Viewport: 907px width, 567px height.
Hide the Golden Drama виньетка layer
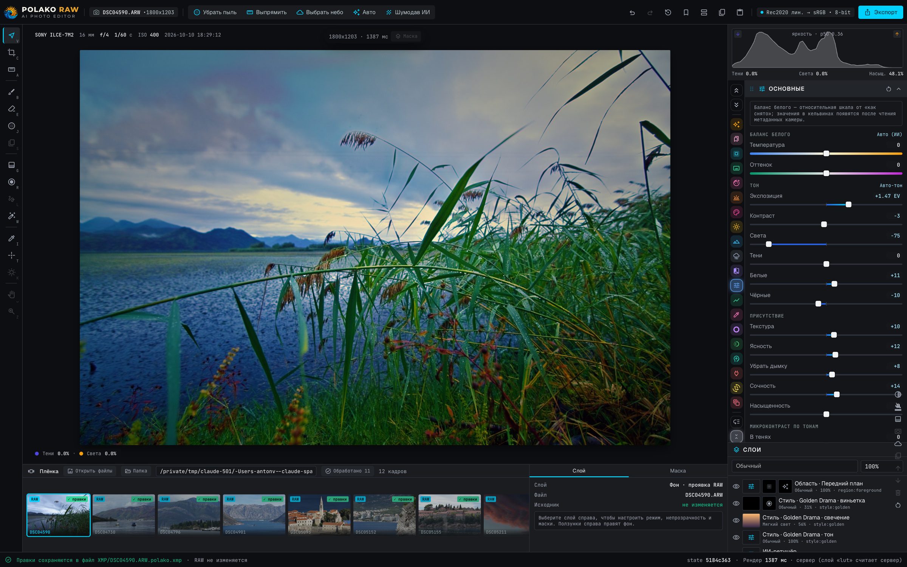tap(736, 503)
